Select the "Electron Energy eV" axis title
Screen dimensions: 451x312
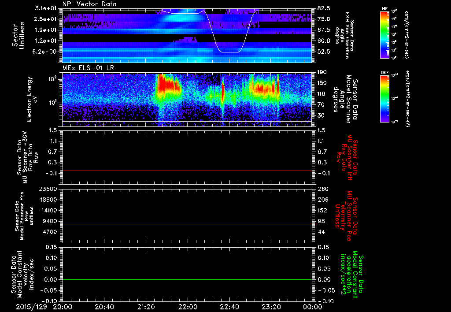click(x=31, y=99)
